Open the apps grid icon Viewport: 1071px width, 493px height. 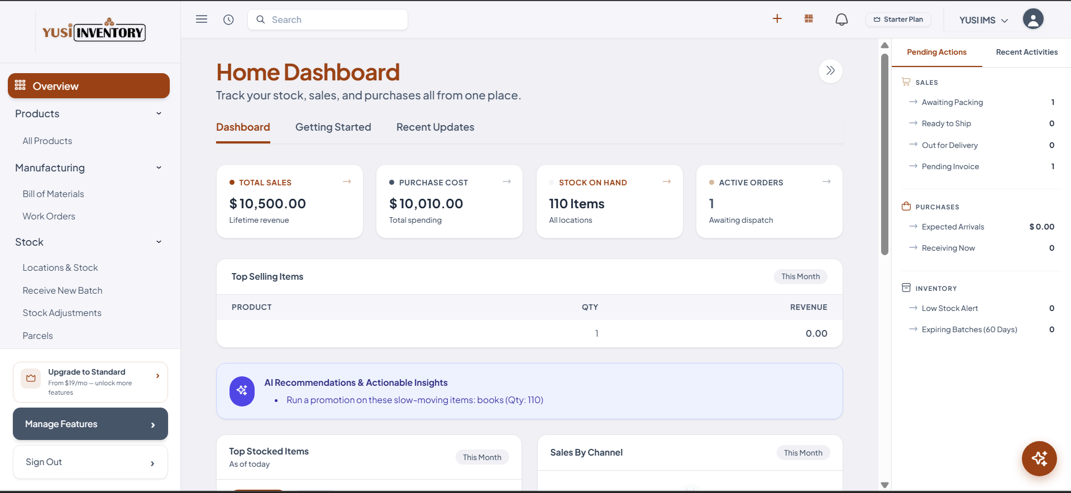[x=809, y=18]
